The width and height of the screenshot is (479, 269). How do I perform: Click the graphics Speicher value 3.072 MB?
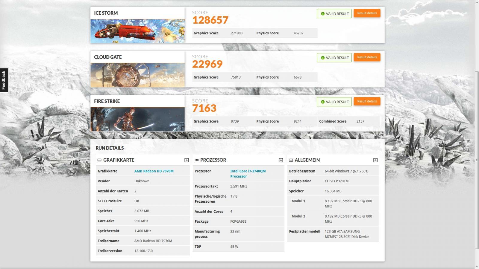pos(142,211)
